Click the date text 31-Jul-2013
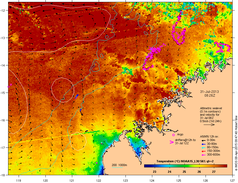This screenshot has height=183, width=238. (x=209, y=92)
